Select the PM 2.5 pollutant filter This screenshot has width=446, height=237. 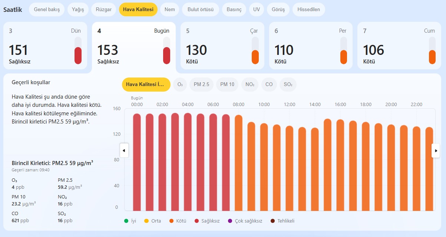pos(201,85)
